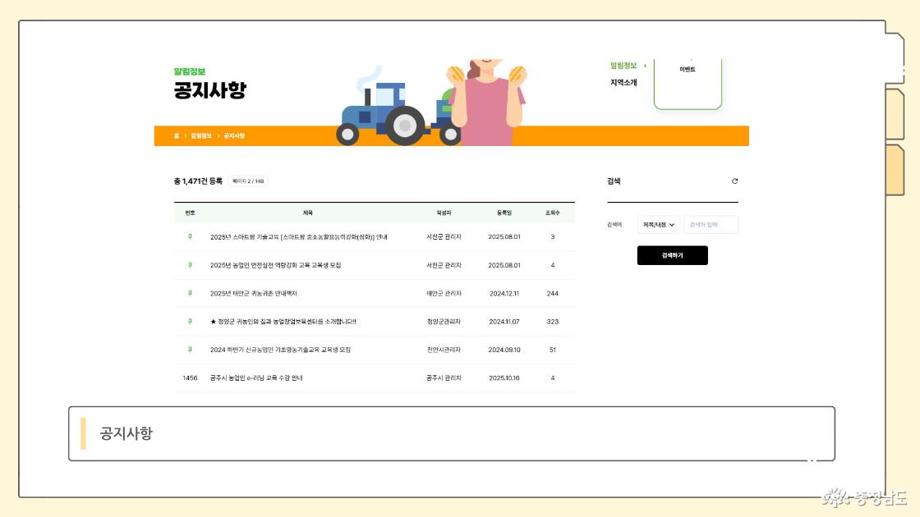Expand the 알림정보 side menu arrow
The width and height of the screenshot is (920, 517).
pos(646,66)
